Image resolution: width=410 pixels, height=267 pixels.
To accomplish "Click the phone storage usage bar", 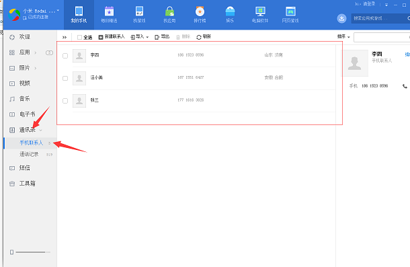I will point(33,252).
